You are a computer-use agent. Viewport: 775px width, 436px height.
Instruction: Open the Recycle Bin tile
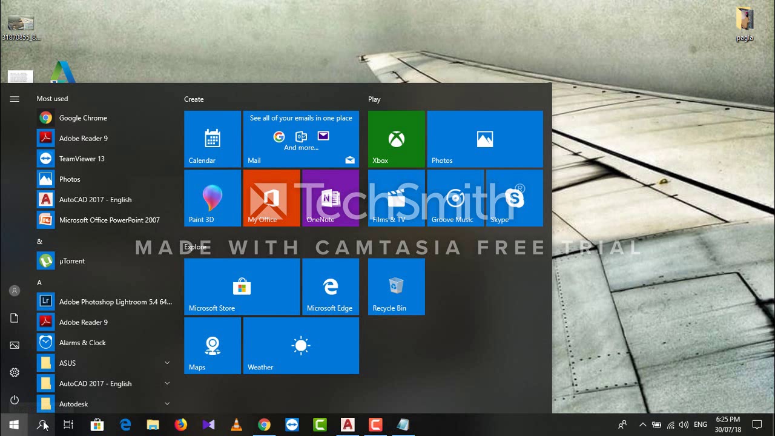397,286
